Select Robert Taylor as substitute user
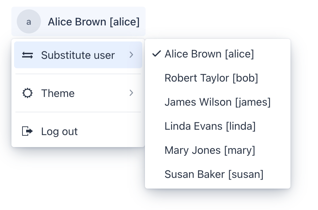318x210 pixels. (211, 78)
